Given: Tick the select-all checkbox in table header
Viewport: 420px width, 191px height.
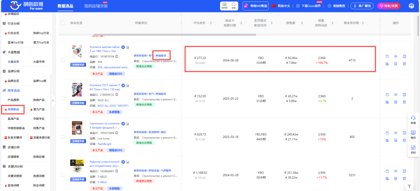Looking at the screenshot, I should tap(63, 23).
